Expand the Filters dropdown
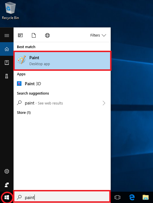Image resolution: width=153 pixels, height=203 pixels. pyautogui.click(x=98, y=35)
